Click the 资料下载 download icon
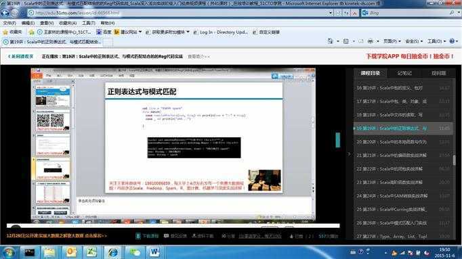This screenshot has width=462, height=259. click(x=194, y=236)
